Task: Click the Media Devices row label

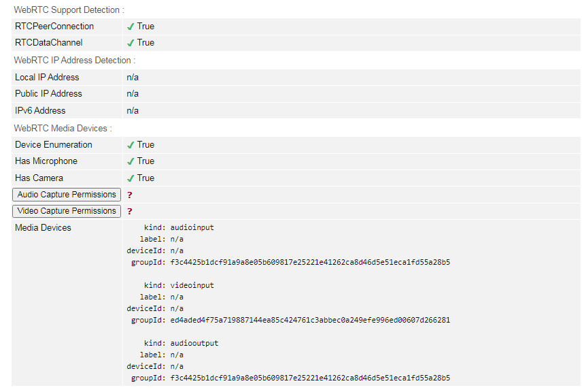Action: tap(43, 228)
